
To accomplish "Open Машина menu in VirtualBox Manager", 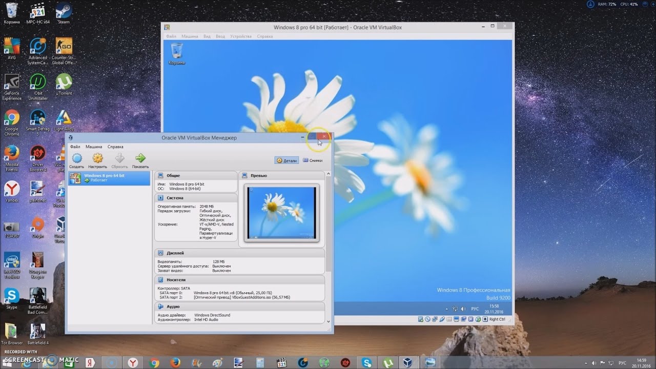I will (94, 147).
